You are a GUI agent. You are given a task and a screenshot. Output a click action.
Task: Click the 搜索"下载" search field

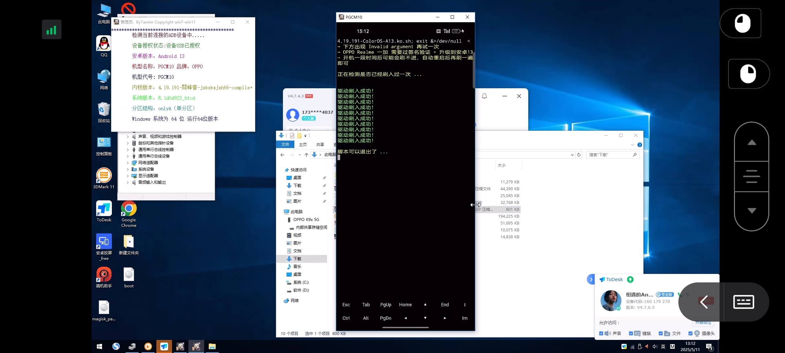point(609,155)
